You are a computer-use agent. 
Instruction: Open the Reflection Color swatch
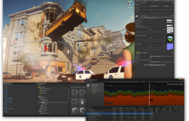(169, 25)
